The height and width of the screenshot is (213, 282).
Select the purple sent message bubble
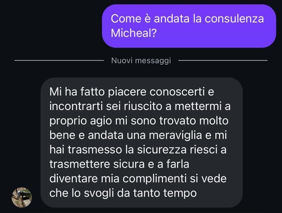tap(189, 26)
